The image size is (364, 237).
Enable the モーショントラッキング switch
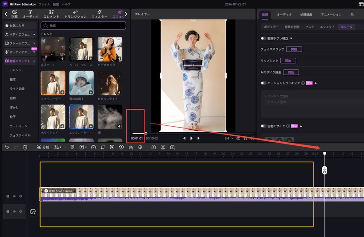tap(263, 83)
